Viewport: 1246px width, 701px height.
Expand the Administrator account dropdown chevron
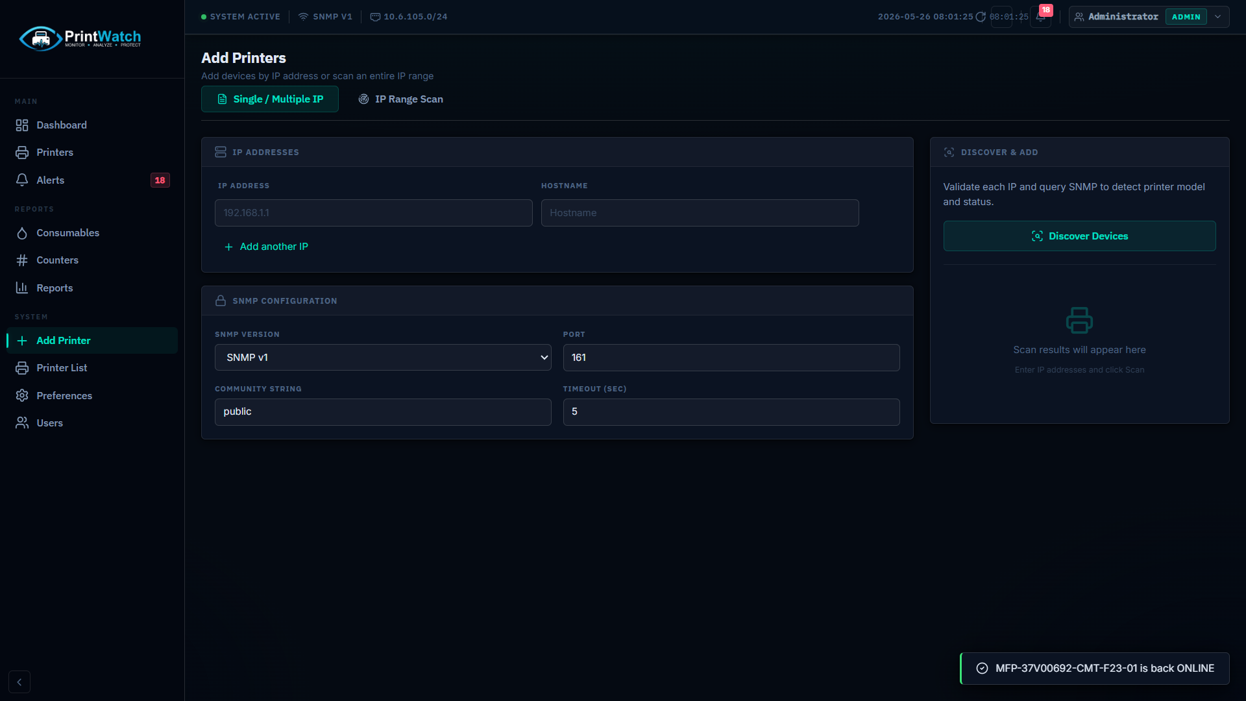tap(1218, 17)
